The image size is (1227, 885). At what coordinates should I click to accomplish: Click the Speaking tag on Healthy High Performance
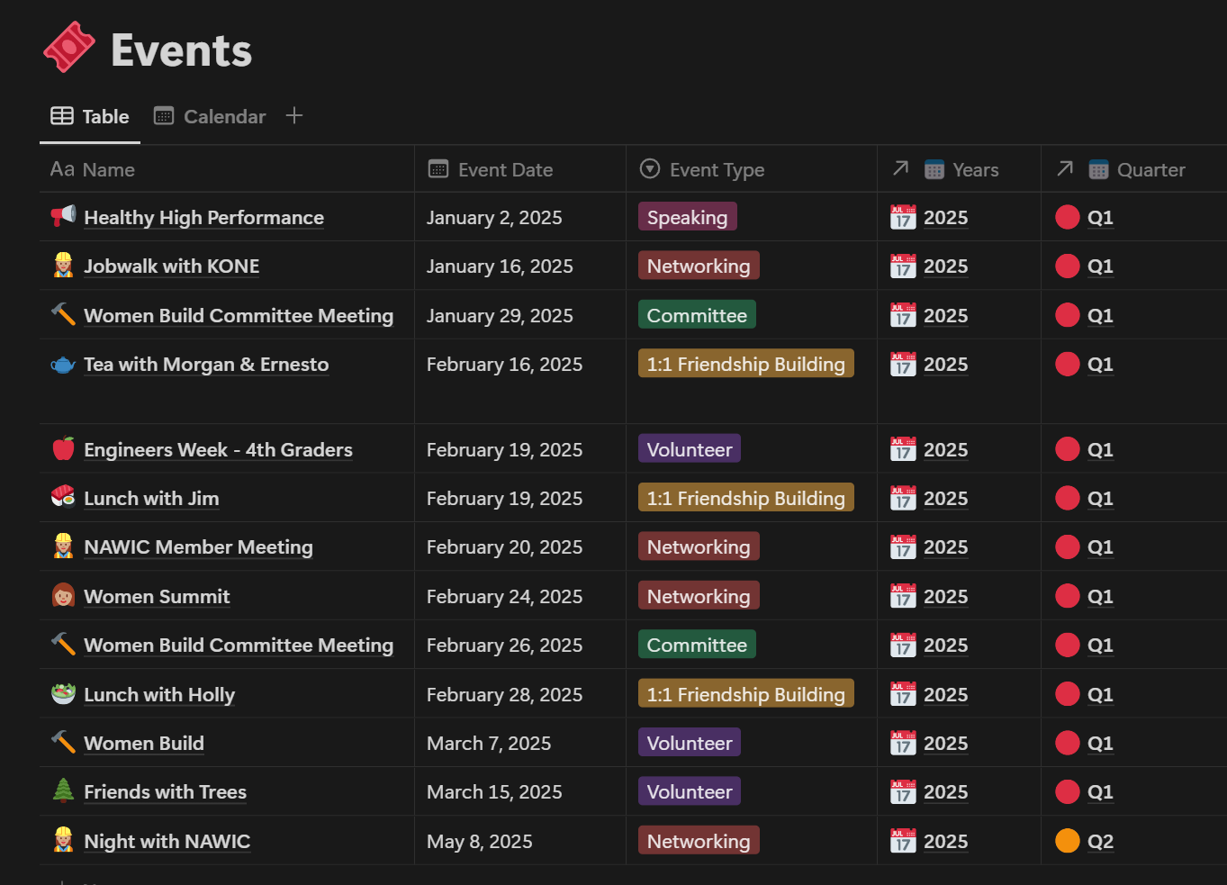coord(687,218)
